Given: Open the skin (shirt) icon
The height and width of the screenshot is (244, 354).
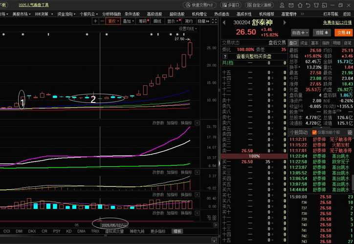Looking at the screenshot, I should [x=316, y=5].
